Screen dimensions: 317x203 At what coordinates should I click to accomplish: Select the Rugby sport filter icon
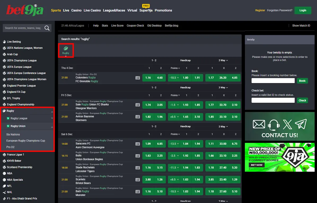tap(66, 50)
